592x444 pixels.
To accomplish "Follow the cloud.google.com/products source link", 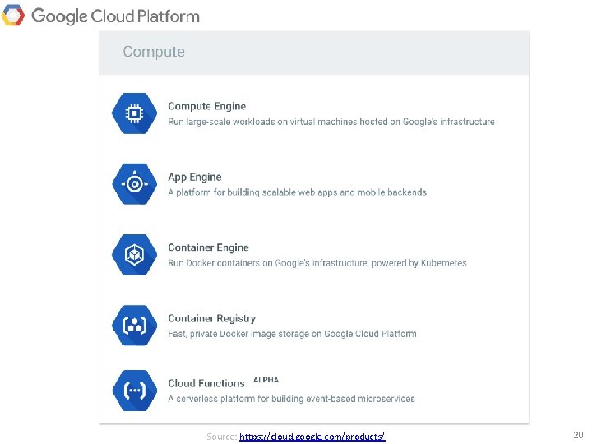I will [x=312, y=436].
